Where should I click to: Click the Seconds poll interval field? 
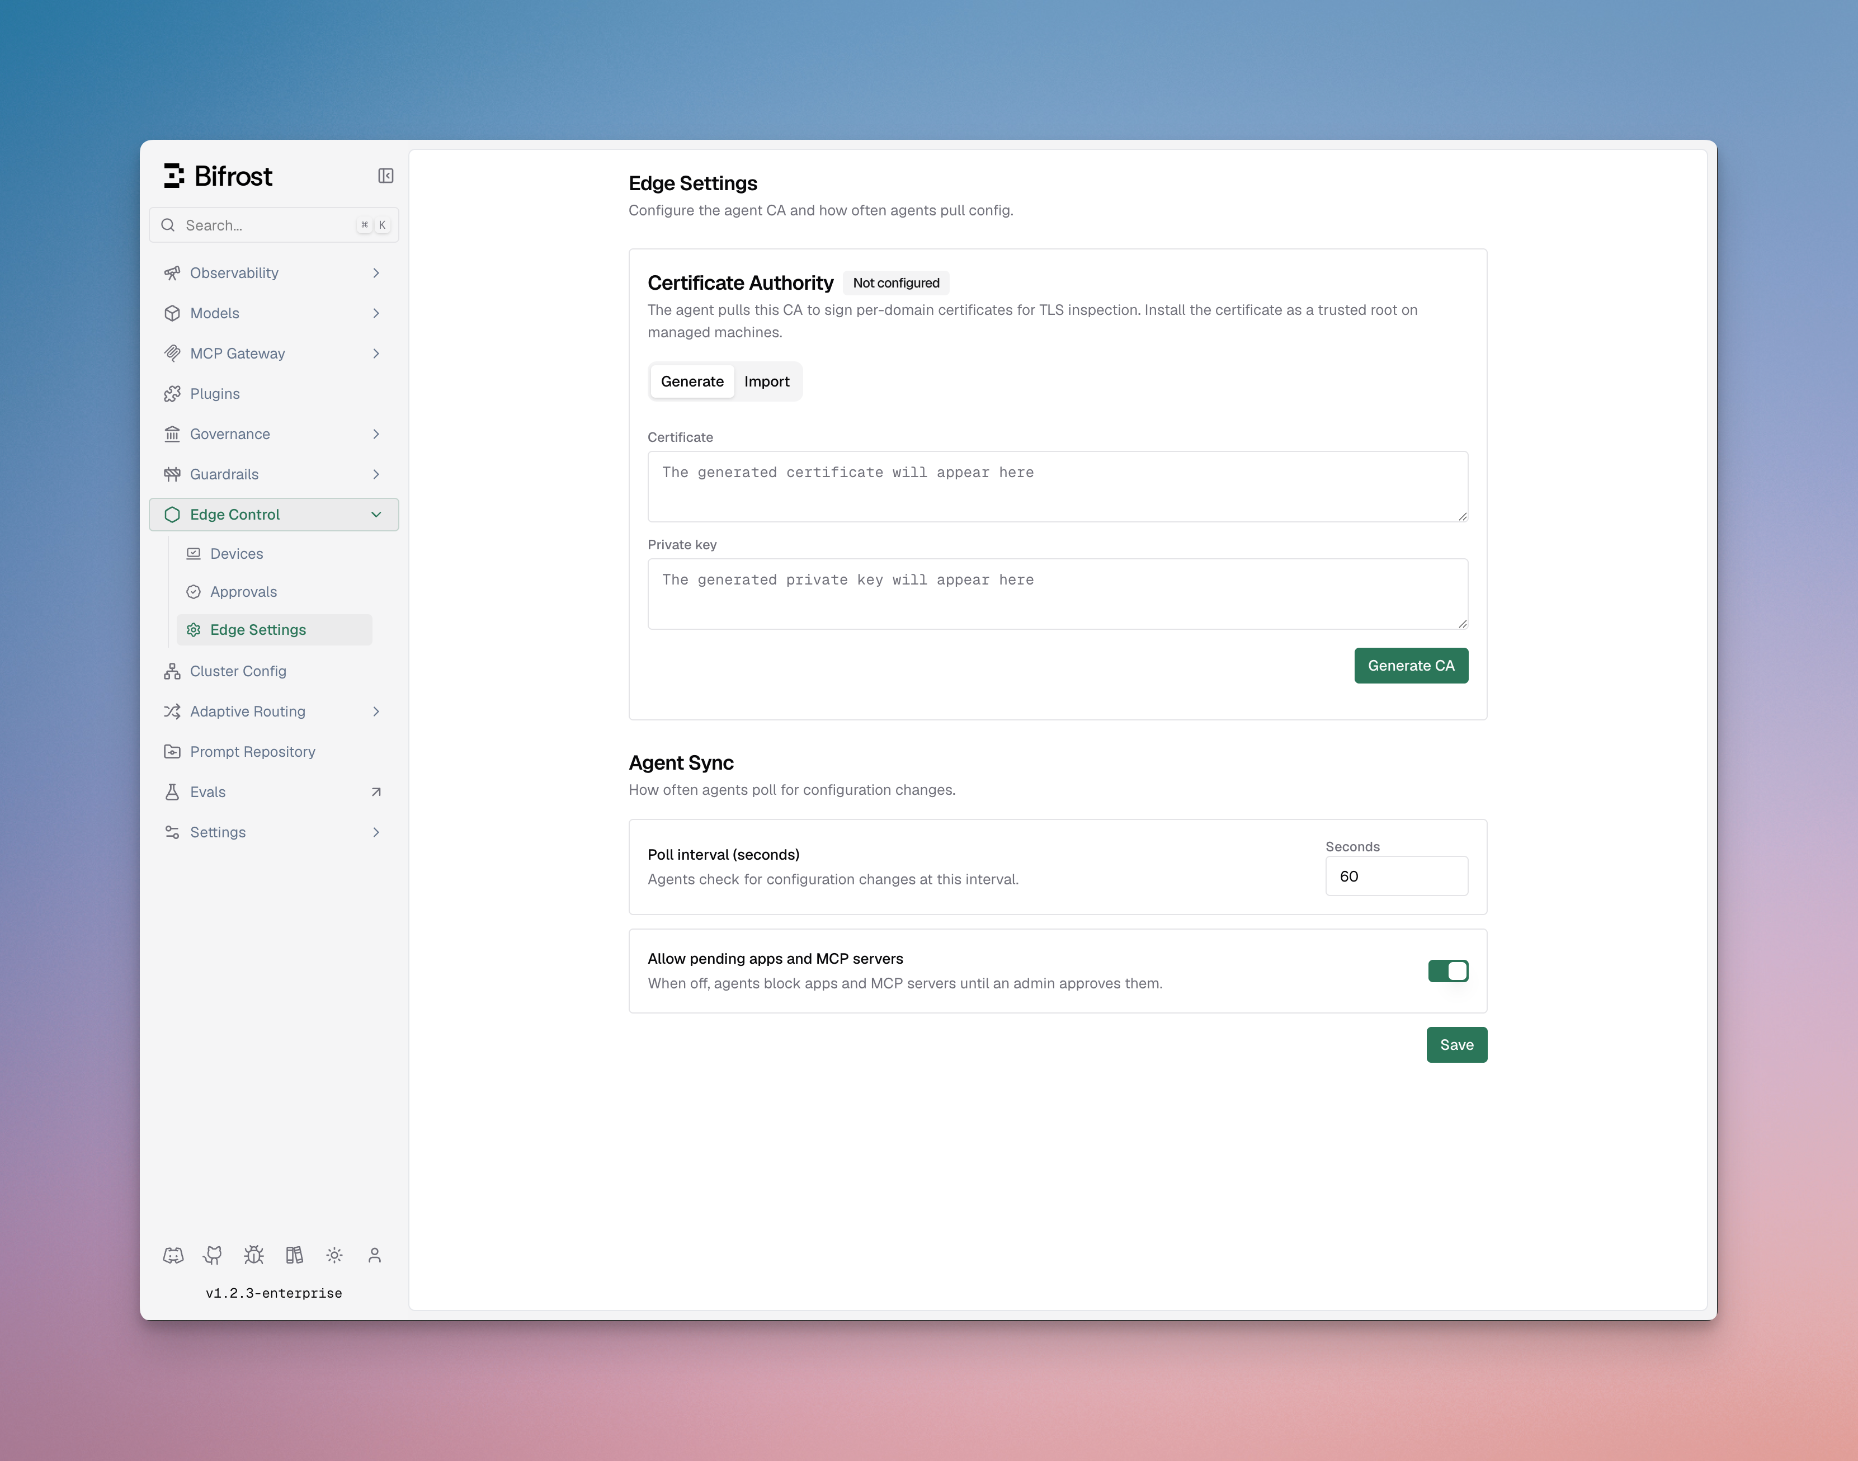click(x=1397, y=876)
